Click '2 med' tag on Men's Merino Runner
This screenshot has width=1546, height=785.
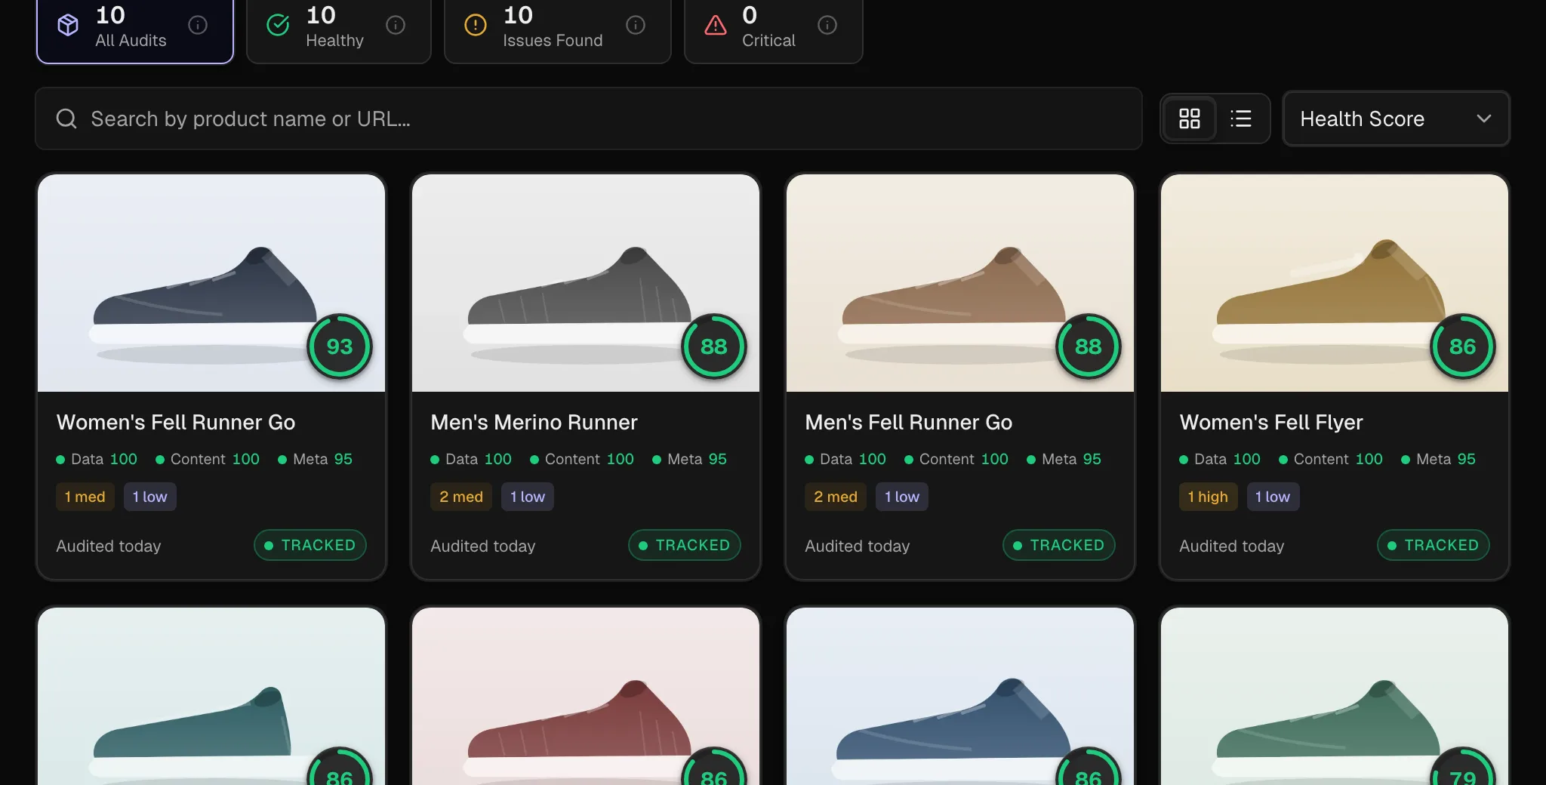pyautogui.click(x=461, y=497)
